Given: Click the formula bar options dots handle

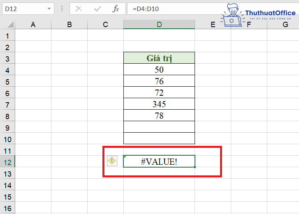Looking at the screenshot, I should click(62, 9).
